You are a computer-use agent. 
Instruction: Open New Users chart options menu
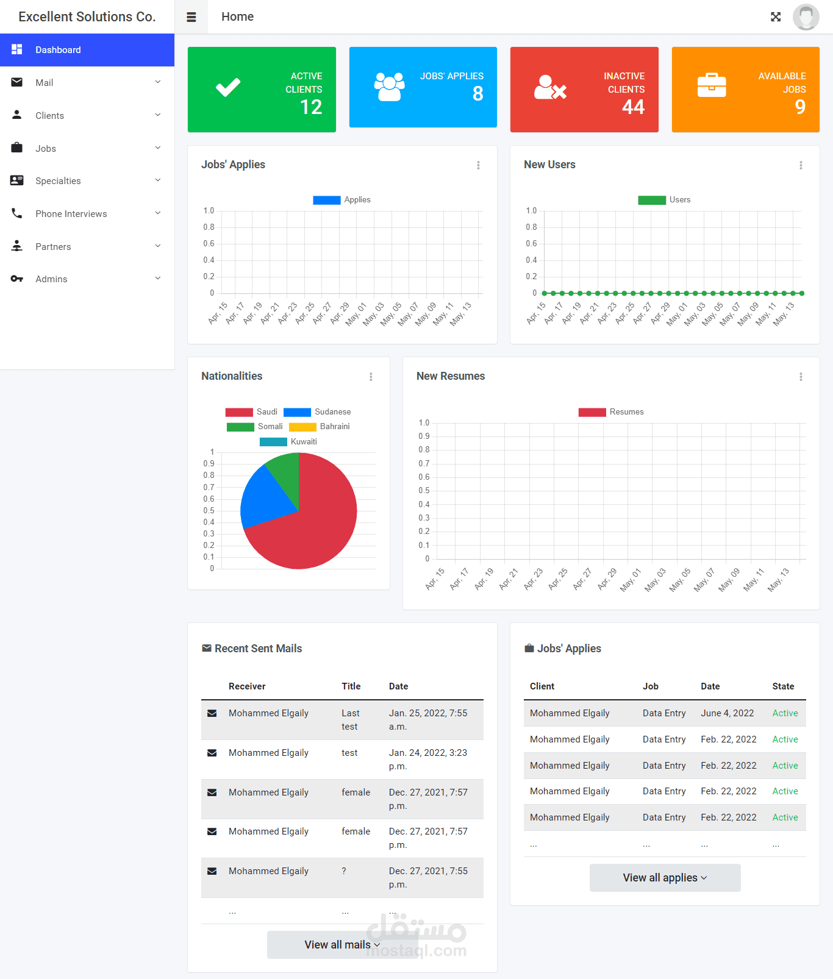[801, 165]
